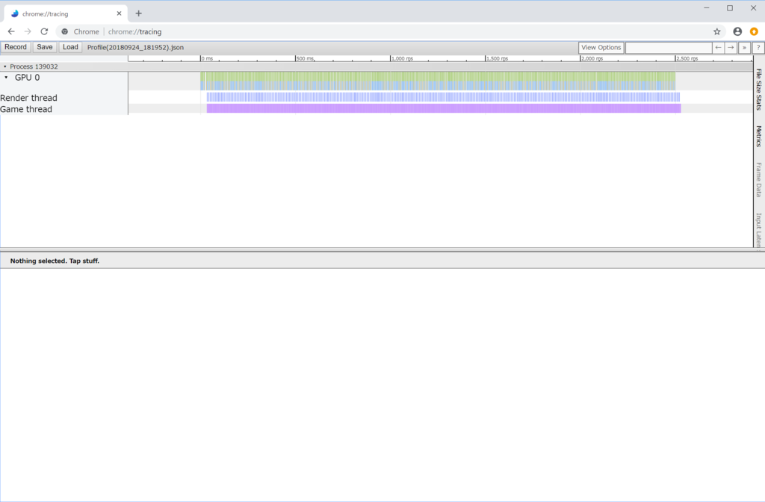This screenshot has width=765, height=502.
Task: Reload the tracing page
Action: (x=44, y=31)
